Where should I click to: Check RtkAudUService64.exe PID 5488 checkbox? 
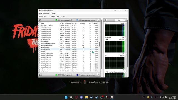coord(39,53)
